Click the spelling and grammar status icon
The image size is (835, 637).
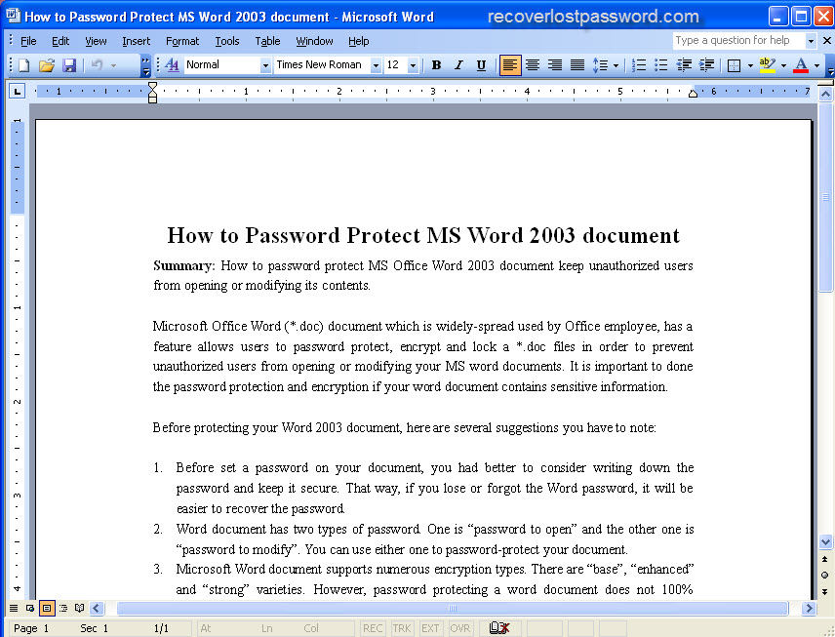[499, 628]
